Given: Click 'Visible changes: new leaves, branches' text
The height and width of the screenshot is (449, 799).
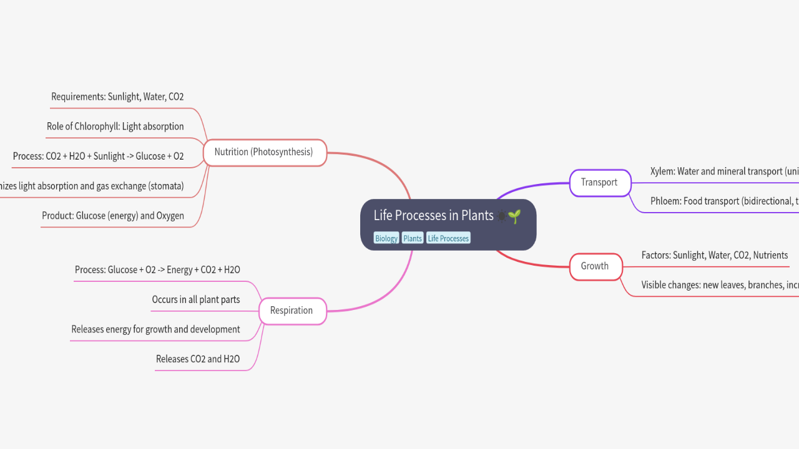Looking at the screenshot, I should [720, 285].
